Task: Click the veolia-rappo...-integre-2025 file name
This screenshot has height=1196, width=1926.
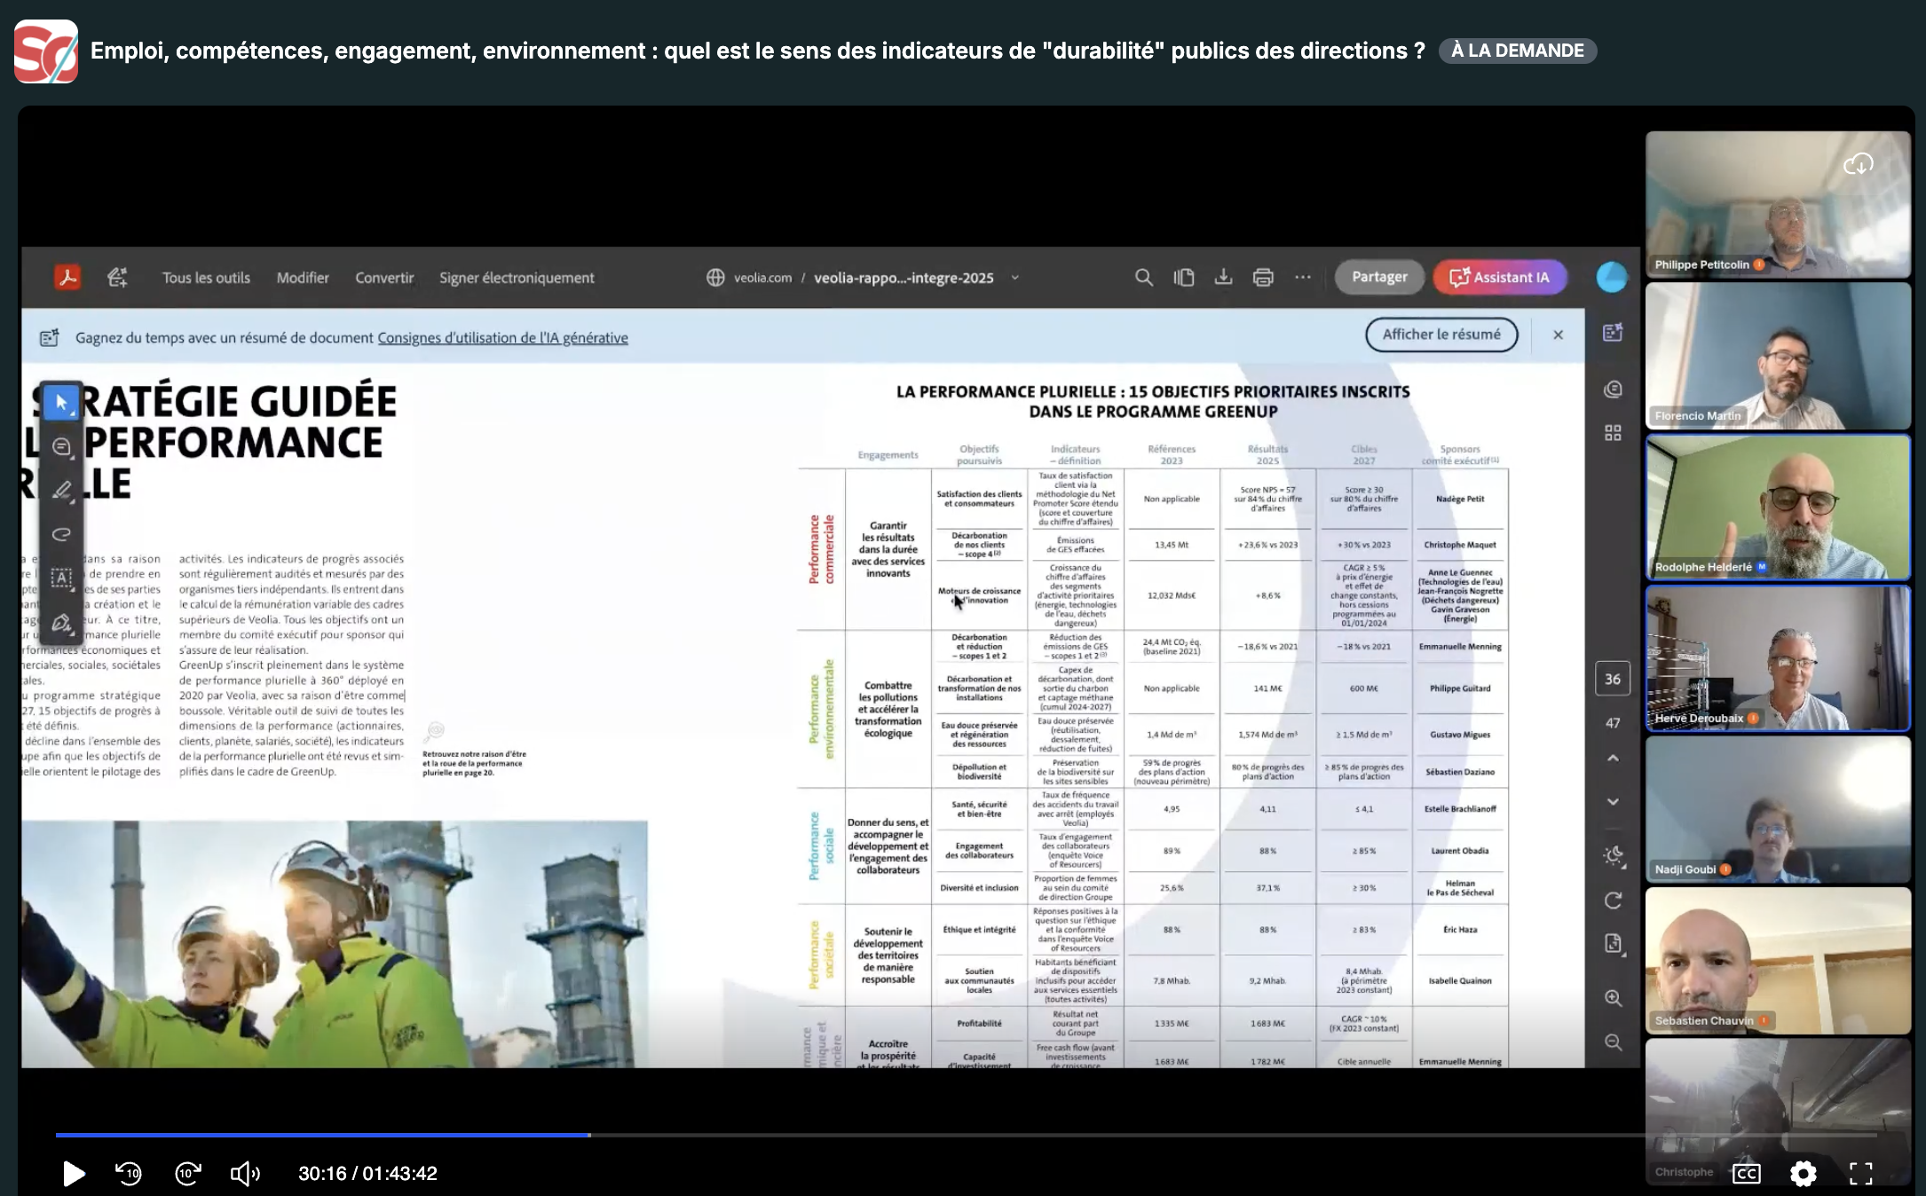Action: 904,278
